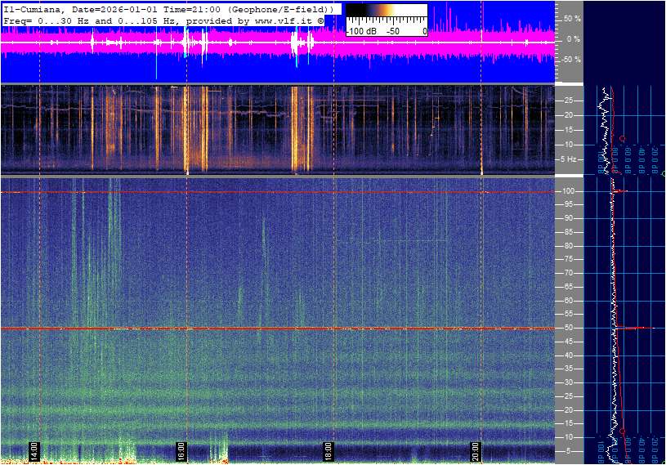Click the 50 Hz frequency axis label
This screenshot has width=666, height=465.
point(568,329)
